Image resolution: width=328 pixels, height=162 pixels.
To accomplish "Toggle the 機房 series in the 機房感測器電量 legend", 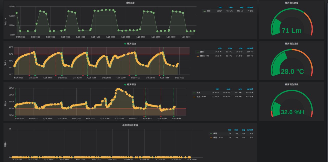I will coord(215,133).
